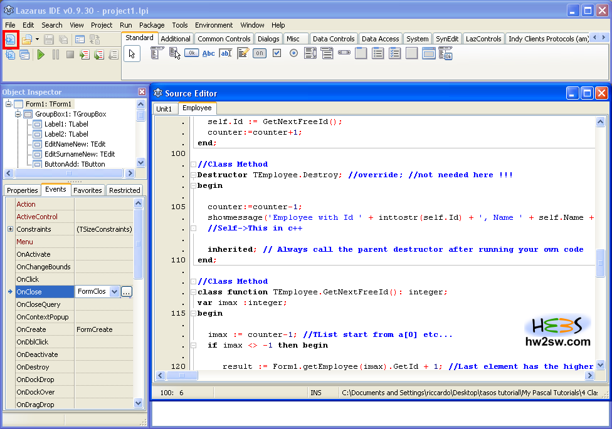Select the pointer selection tool
The width and height of the screenshot is (612, 429).
(132, 53)
